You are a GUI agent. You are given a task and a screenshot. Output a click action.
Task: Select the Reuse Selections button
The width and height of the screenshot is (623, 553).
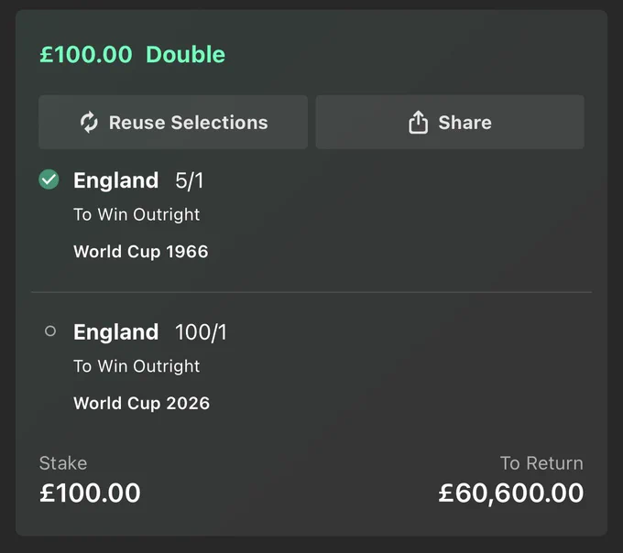[x=173, y=122]
